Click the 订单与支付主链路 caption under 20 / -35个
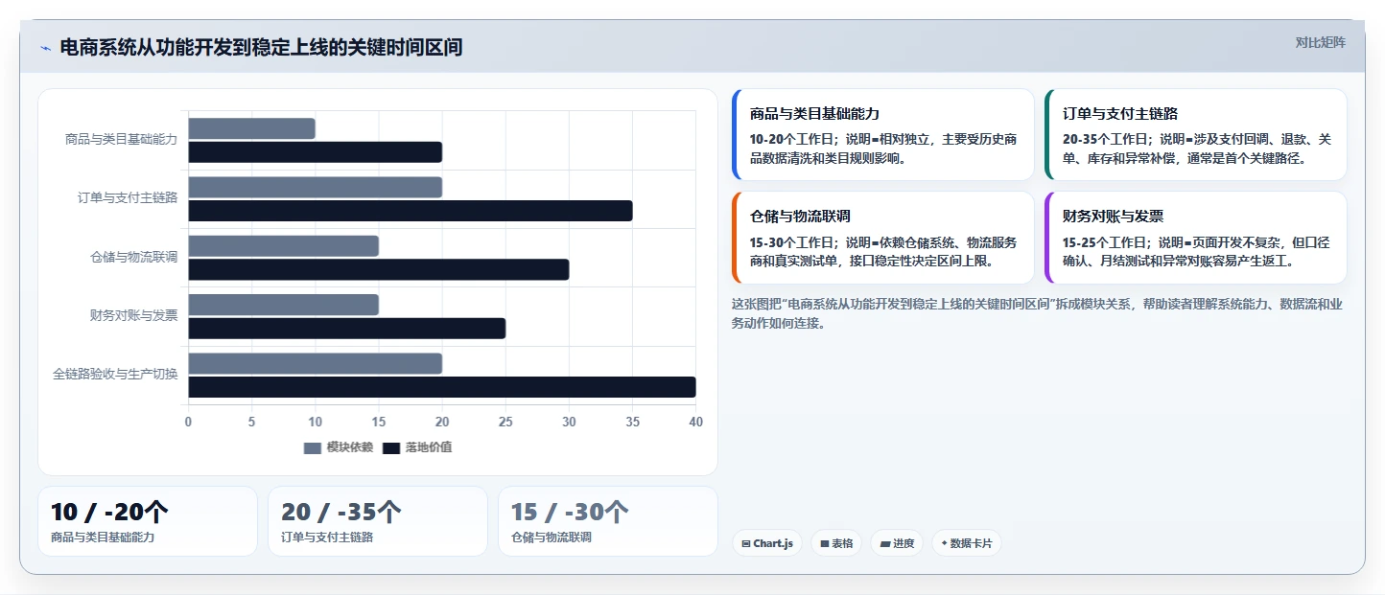The height and width of the screenshot is (595, 1385). (327, 538)
